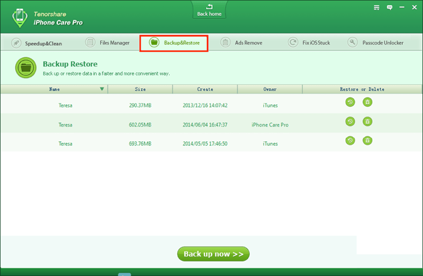423x276 pixels.
Task: Click the 602.05MB size cell
Action: point(140,125)
